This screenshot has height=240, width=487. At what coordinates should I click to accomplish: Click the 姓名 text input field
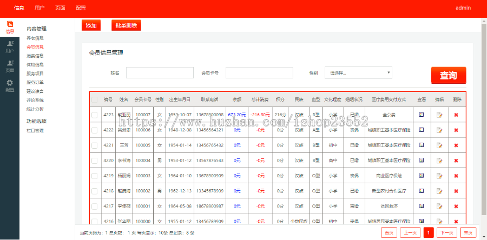point(160,72)
